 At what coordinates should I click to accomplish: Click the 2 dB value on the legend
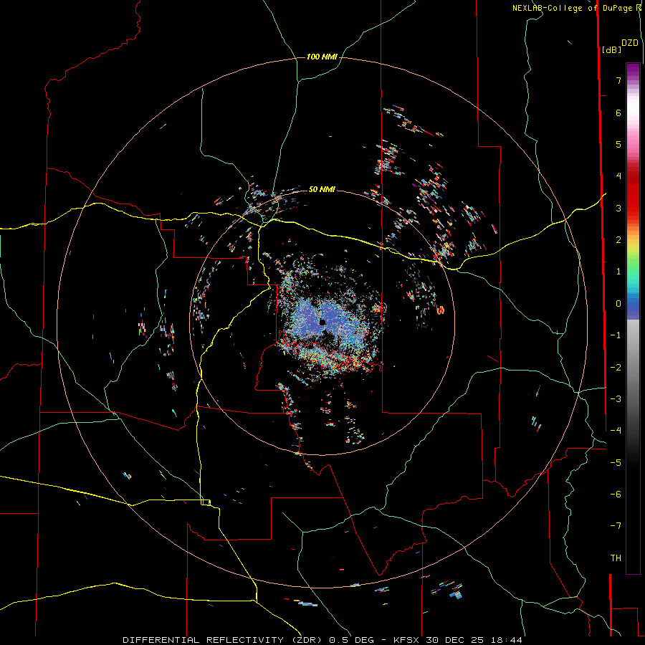tap(618, 240)
